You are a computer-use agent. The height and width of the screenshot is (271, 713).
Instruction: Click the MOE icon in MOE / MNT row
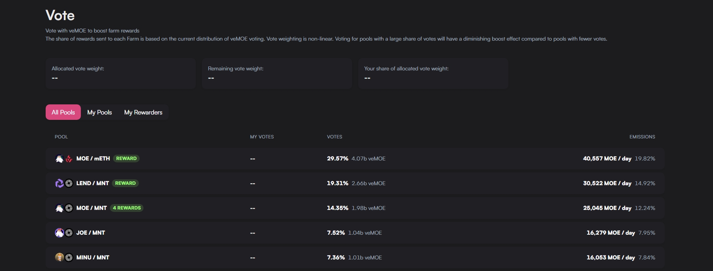point(59,208)
